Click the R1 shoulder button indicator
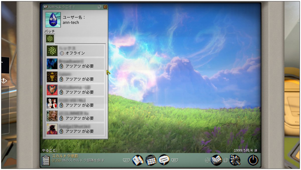Viewport: 301px width, 170px height. click(174, 160)
